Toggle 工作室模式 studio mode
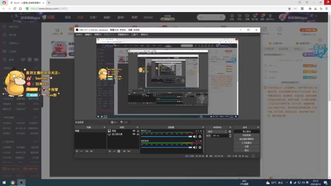Screen dimensions: 331x186 click(x=247, y=143)
